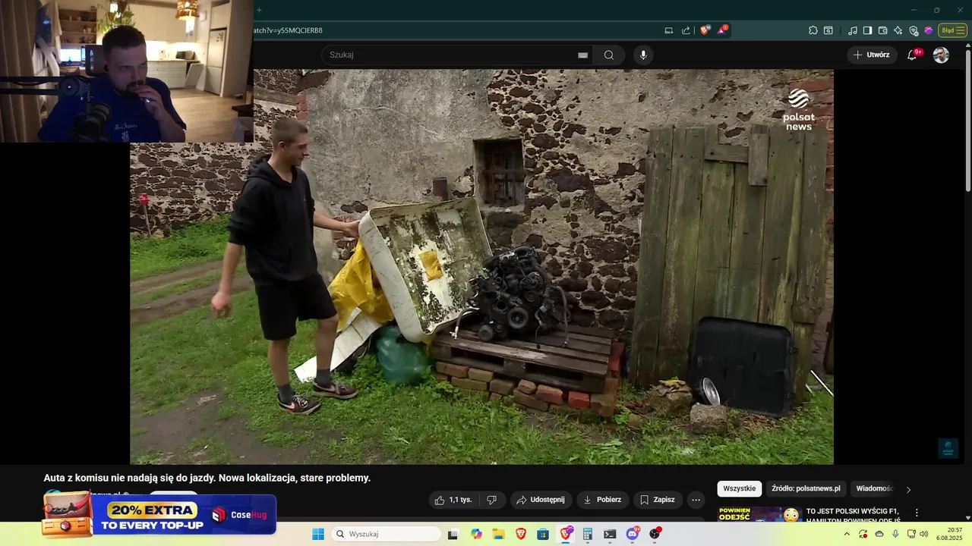This screenshot has height=546, width=972.
Task: Open the Brave playlist music note icon
Action: (852, 30)
